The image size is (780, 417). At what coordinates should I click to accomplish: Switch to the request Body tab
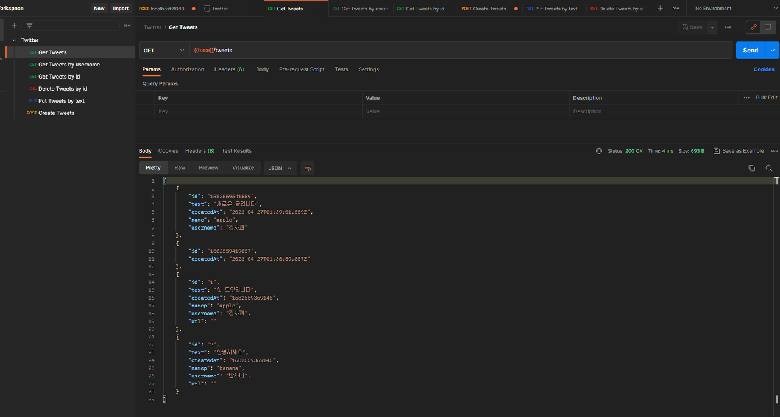(262, 69)
